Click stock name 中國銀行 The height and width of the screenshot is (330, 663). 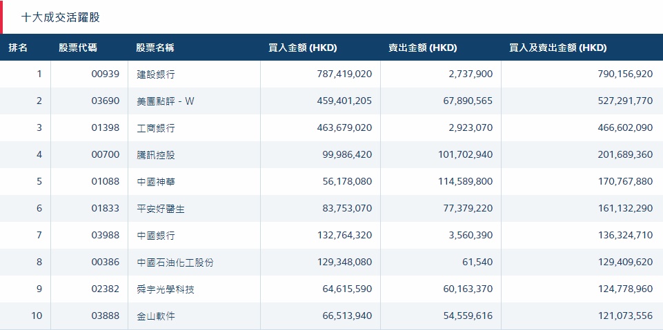click(156, 235)
